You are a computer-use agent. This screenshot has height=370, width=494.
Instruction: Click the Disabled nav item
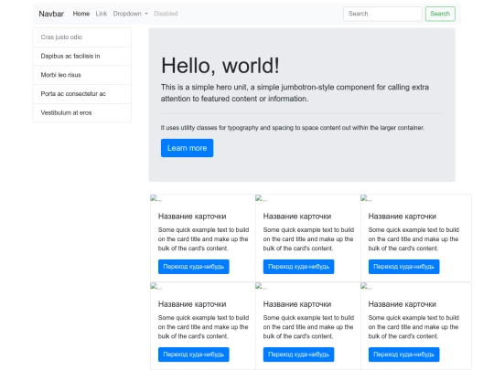(x=166, y=14)
